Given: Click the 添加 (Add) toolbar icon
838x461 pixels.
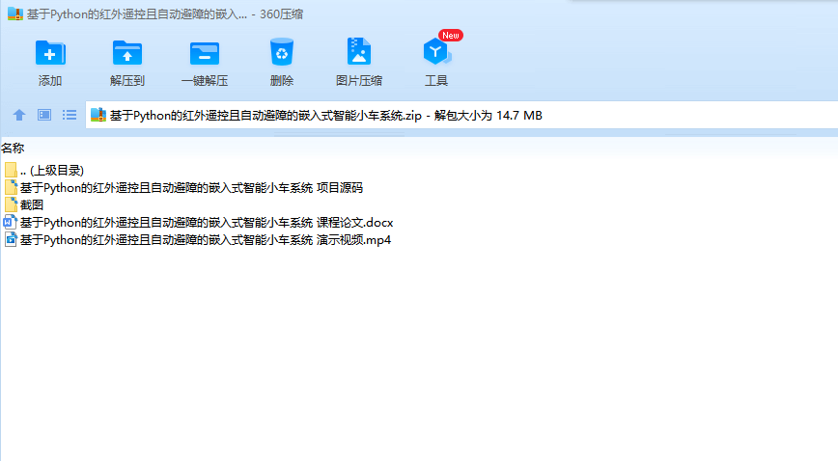Looking at the screenshot, I should pyautogui.click(x=50, y=53).
